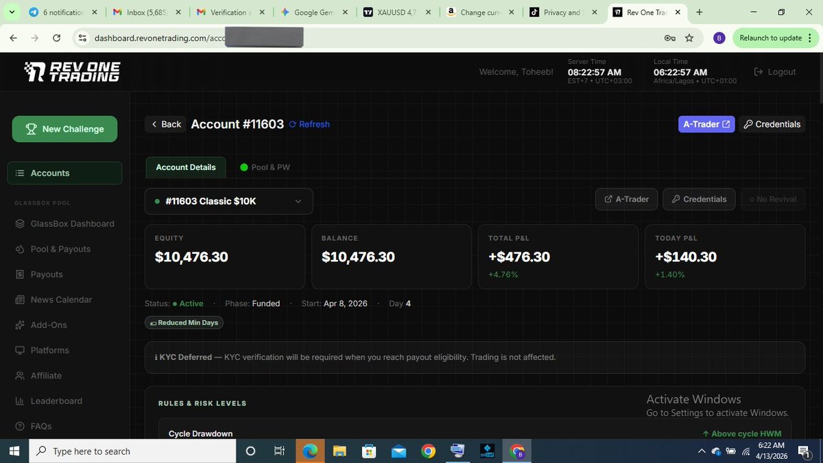
Task: Click the browser reload icon
Action: [57, 38]
